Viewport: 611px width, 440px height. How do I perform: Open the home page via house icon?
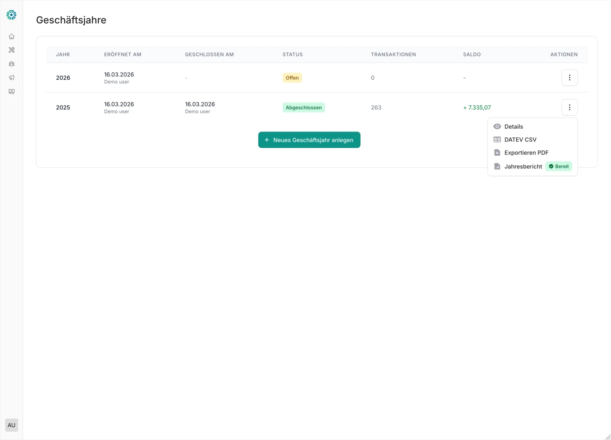click(x=11, y=37)
